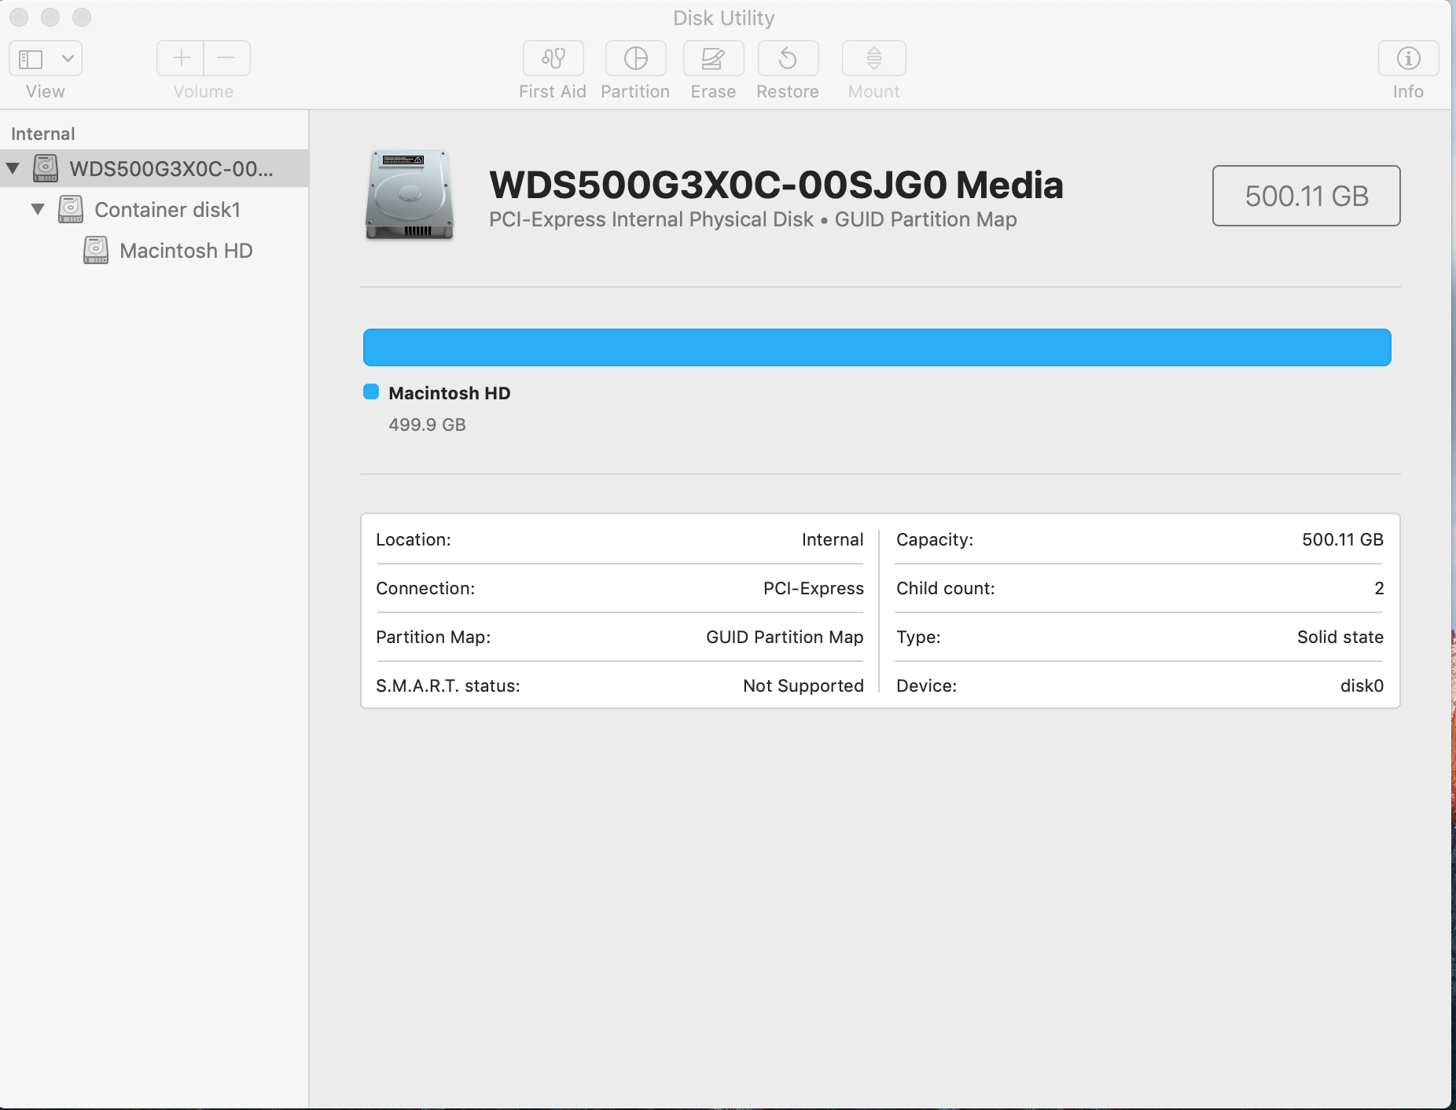
Task: Click the remove volume minus button
Action: (x=226, y=59)
